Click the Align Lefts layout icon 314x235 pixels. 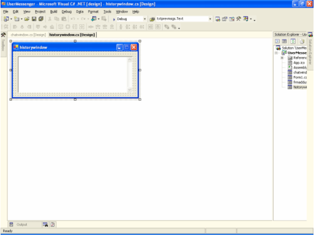[x=15, y=27]
